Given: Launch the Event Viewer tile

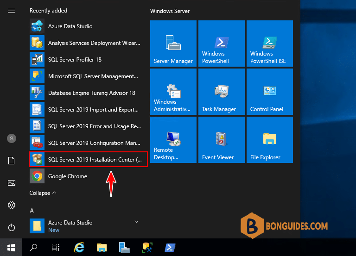Looking at the screenshot, I should click(222, 140).
